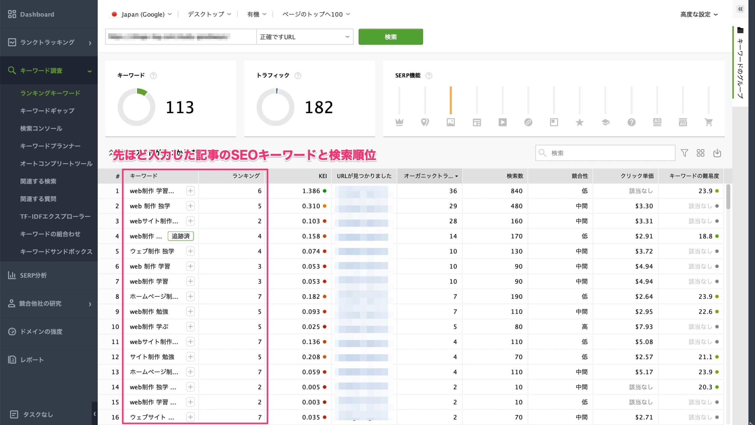
Task: Sort by 検索数 column header
Action: tap(495, 176)
